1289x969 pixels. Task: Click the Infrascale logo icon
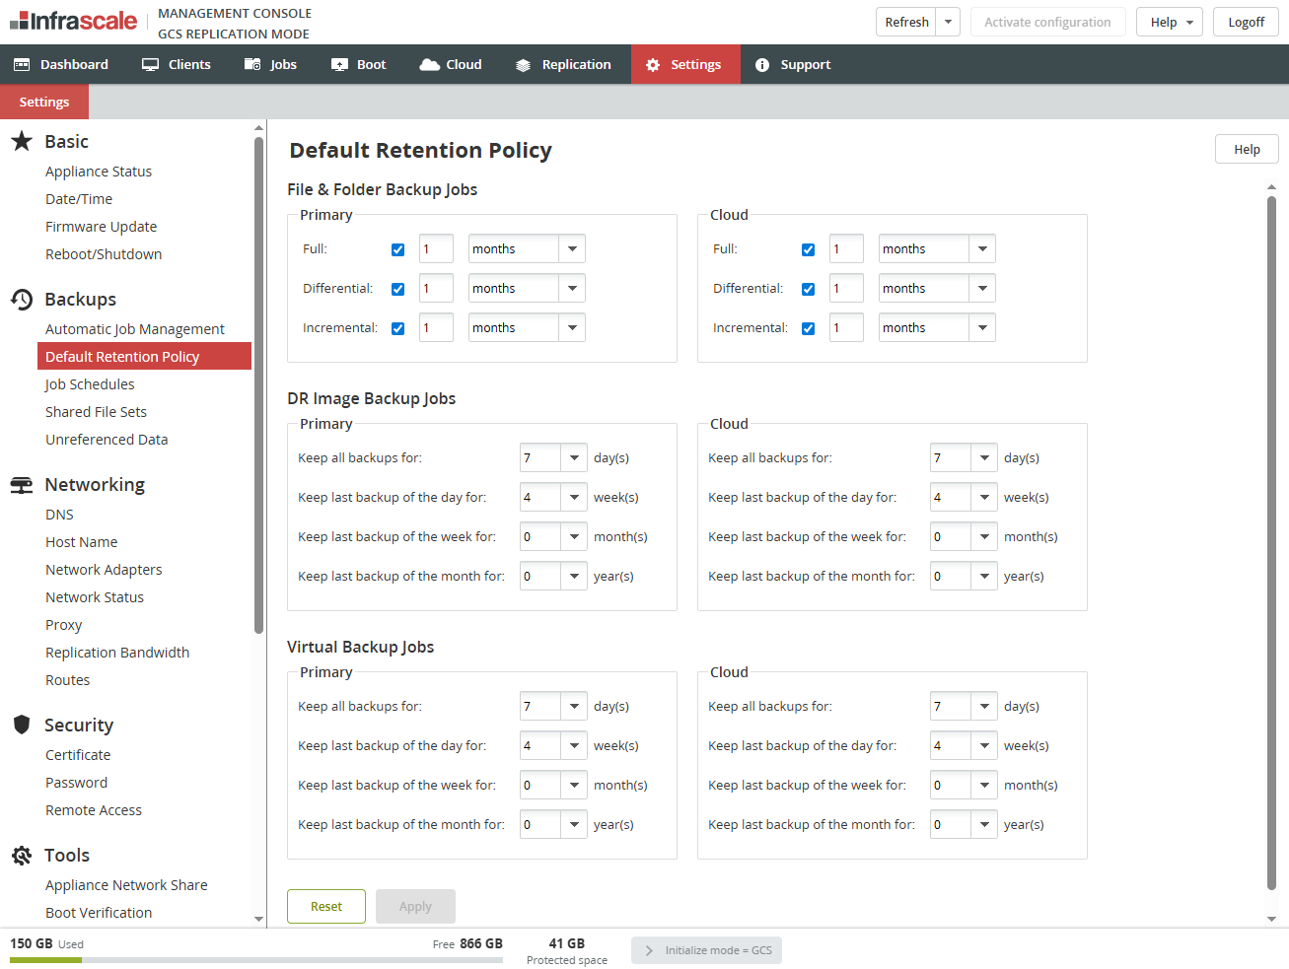[20, 21]
